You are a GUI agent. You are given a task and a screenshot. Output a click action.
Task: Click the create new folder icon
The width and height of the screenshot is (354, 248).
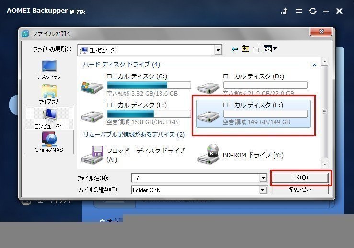tap(256, 49)
